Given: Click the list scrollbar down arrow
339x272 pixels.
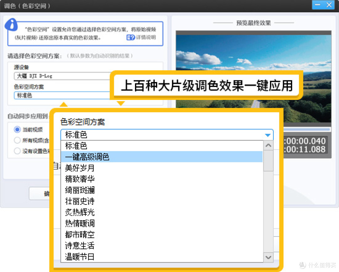Looking at the screenshot, I should 268,258.
